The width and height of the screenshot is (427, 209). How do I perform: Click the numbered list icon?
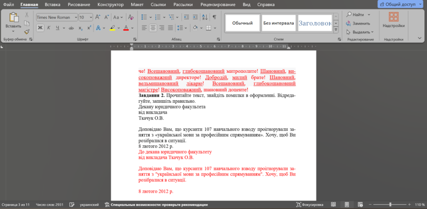point(158,17)
